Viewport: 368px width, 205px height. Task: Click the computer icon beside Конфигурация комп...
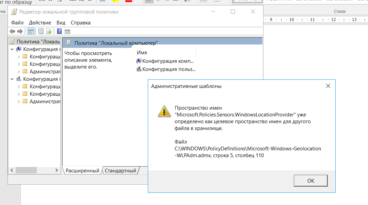click(x=139, y=61)
